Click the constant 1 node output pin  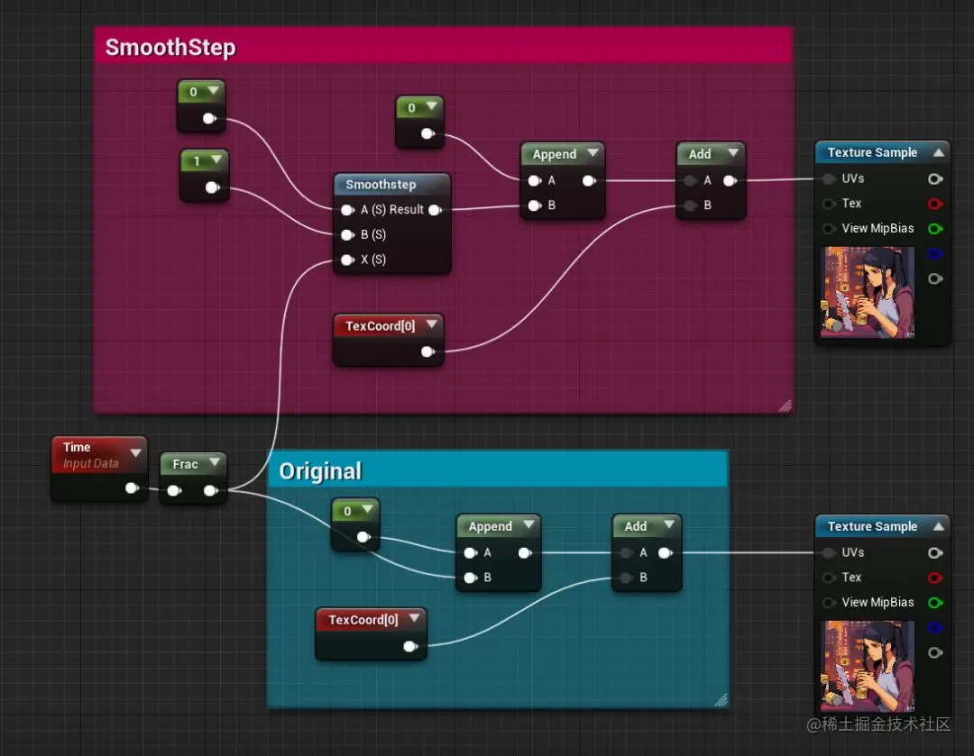click(213, 187)
